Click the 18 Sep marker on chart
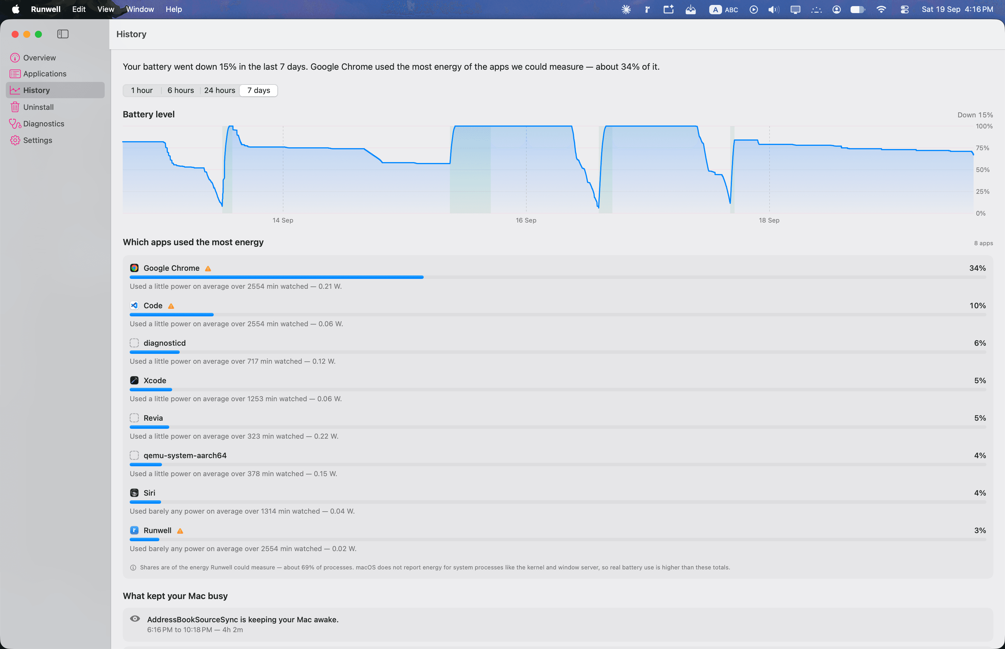The image size is (1005, 649). tap(769, 220)
